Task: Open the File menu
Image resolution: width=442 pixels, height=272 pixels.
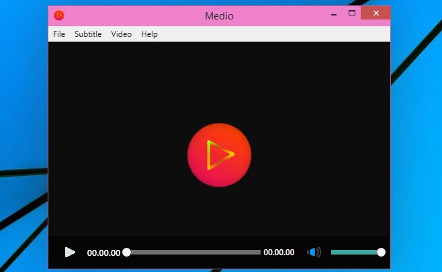Action: coord(59,34)
